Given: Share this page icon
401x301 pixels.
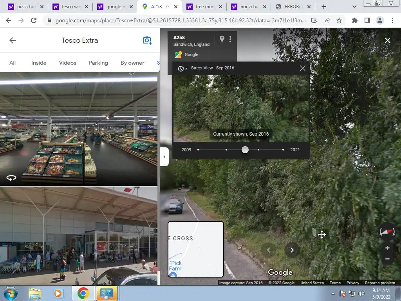Looking at the screenshot, I should [x=327, y=20].
